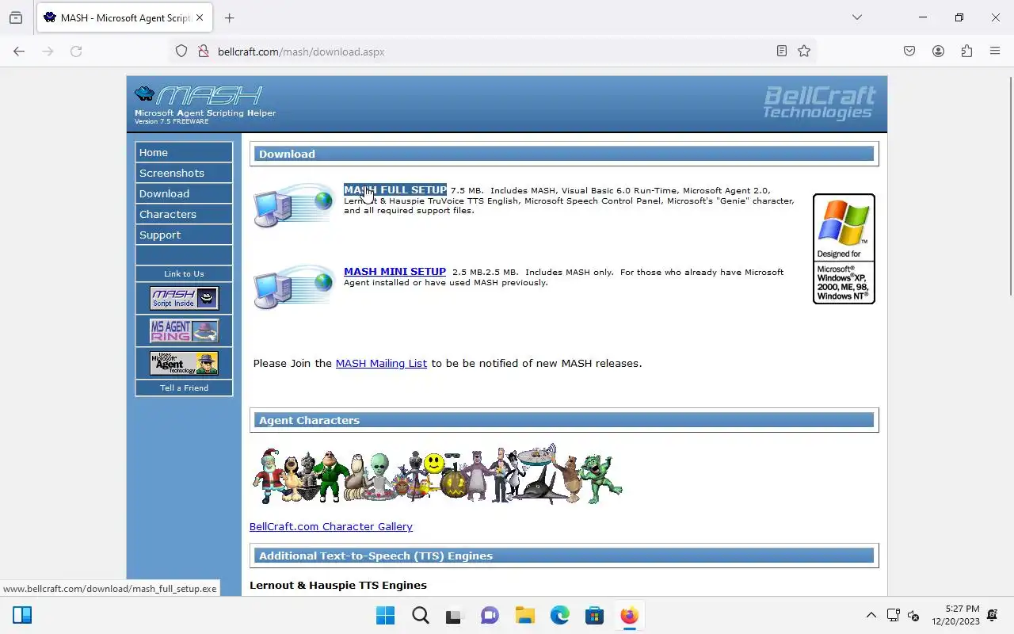Image resolution: width=1014 pixels, height=634 pixels.
Task: Click the Firefox back arrow
Action: pos(19,52)
